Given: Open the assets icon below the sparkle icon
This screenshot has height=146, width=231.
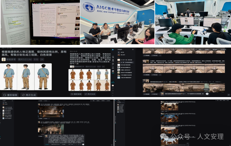Looking at the screenshot, I should click(113, 64).
